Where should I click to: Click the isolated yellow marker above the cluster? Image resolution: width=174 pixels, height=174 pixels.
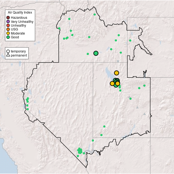[116, 73]
